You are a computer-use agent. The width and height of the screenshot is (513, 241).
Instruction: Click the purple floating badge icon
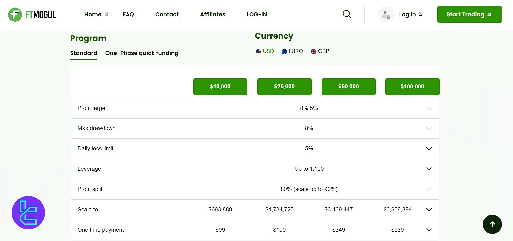[x=28, y=213]
